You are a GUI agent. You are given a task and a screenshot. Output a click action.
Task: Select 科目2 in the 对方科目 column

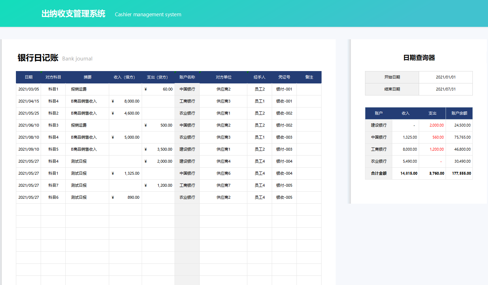[53, 113]
